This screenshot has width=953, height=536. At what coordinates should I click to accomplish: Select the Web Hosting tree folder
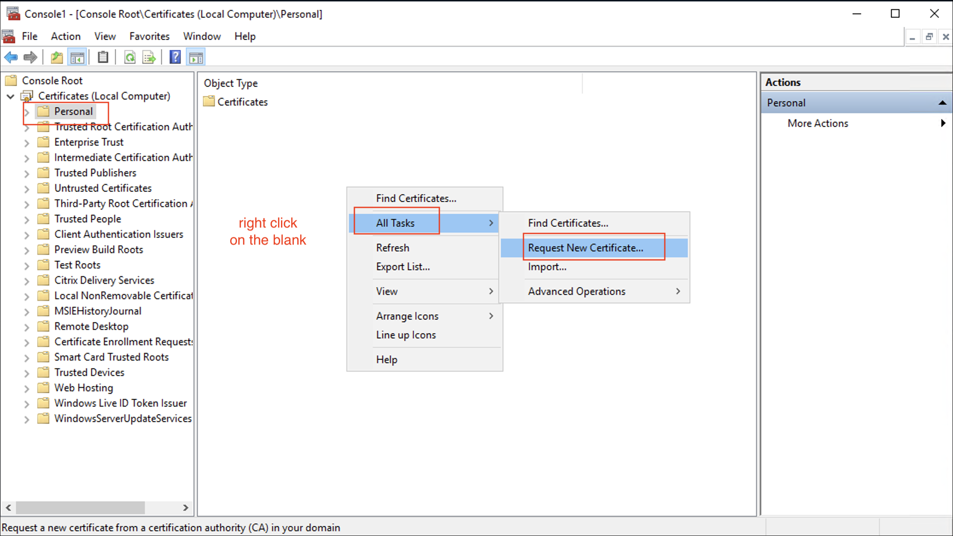tap(84, 388)
